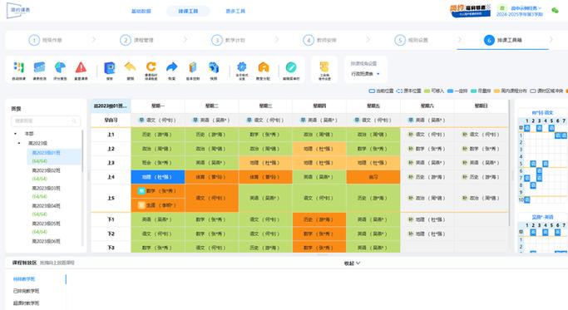The height and width of the screenshot is (310, 568).
Task: Select the 已排教学班 tab at the bottom
Action: click(x=26, y=291)
